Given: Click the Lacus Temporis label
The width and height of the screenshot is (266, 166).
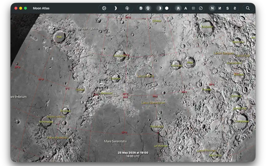Looking at the screenshot, I should click(224, 53).
